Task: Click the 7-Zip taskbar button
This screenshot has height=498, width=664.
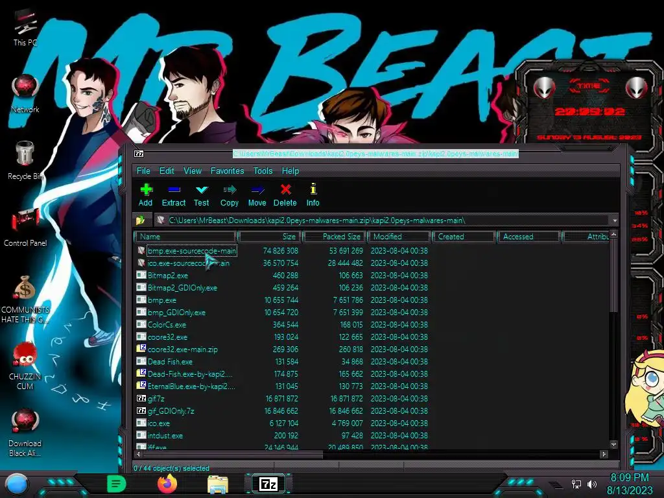Action: [x=268, y=484]
